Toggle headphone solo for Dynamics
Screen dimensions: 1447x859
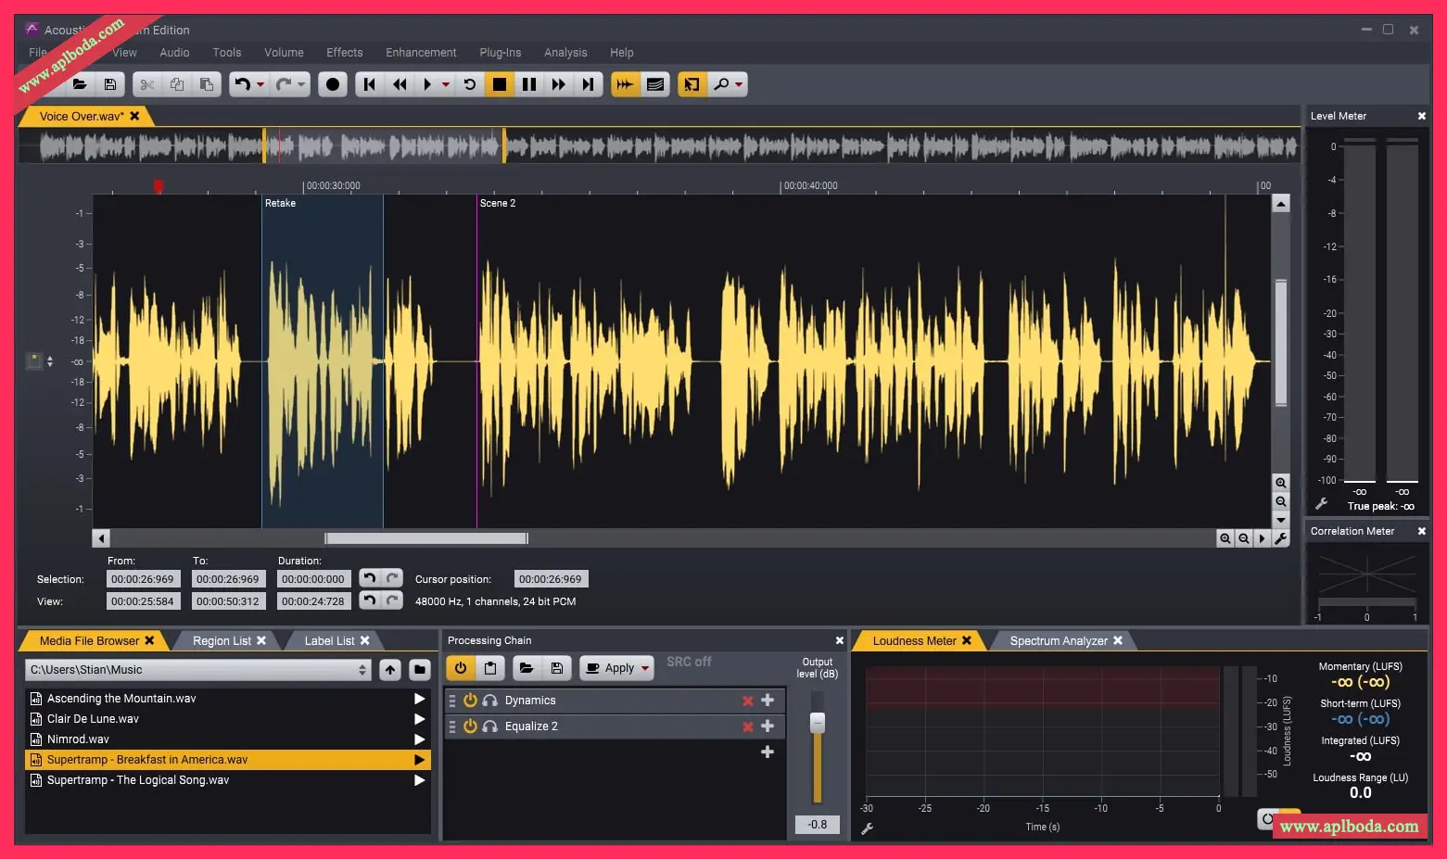point(490,701)
